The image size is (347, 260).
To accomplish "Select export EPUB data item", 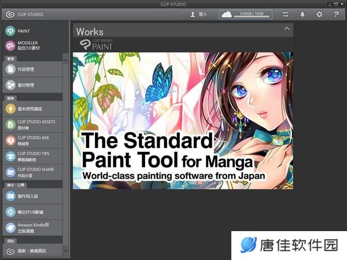I will click(x=32, y=212).
